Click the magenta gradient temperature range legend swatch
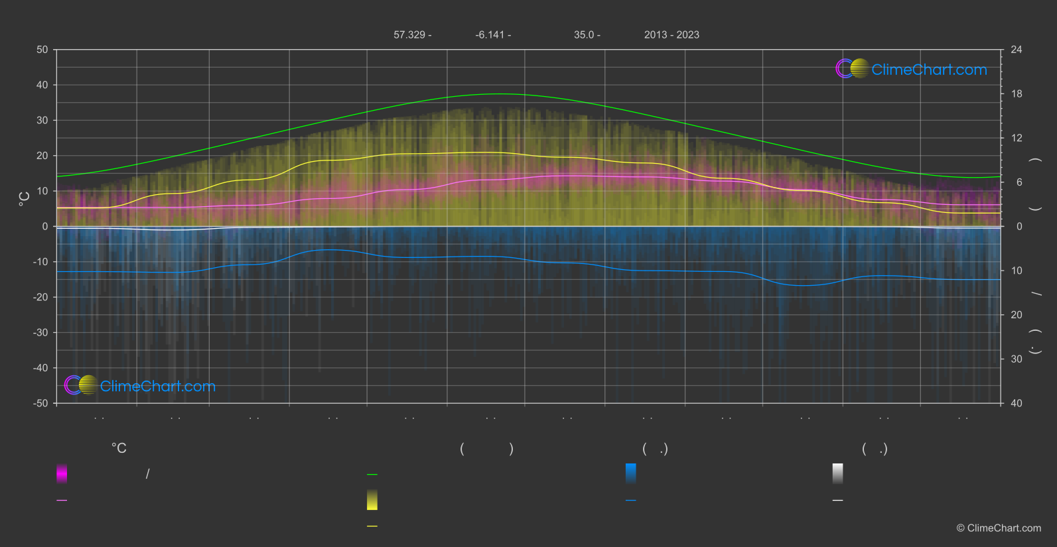The image size is (1057, 547). coord(62,473)
